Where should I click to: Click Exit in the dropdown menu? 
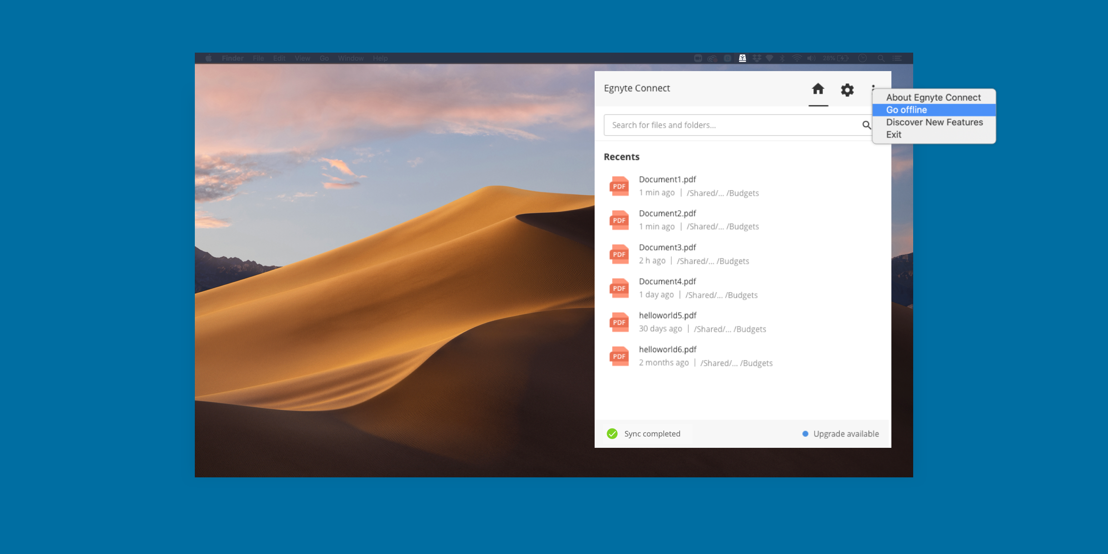click(x=893, y=135)
